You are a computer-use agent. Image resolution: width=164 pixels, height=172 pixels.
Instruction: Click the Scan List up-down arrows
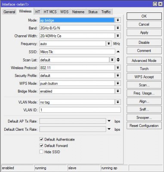point(118,60)
